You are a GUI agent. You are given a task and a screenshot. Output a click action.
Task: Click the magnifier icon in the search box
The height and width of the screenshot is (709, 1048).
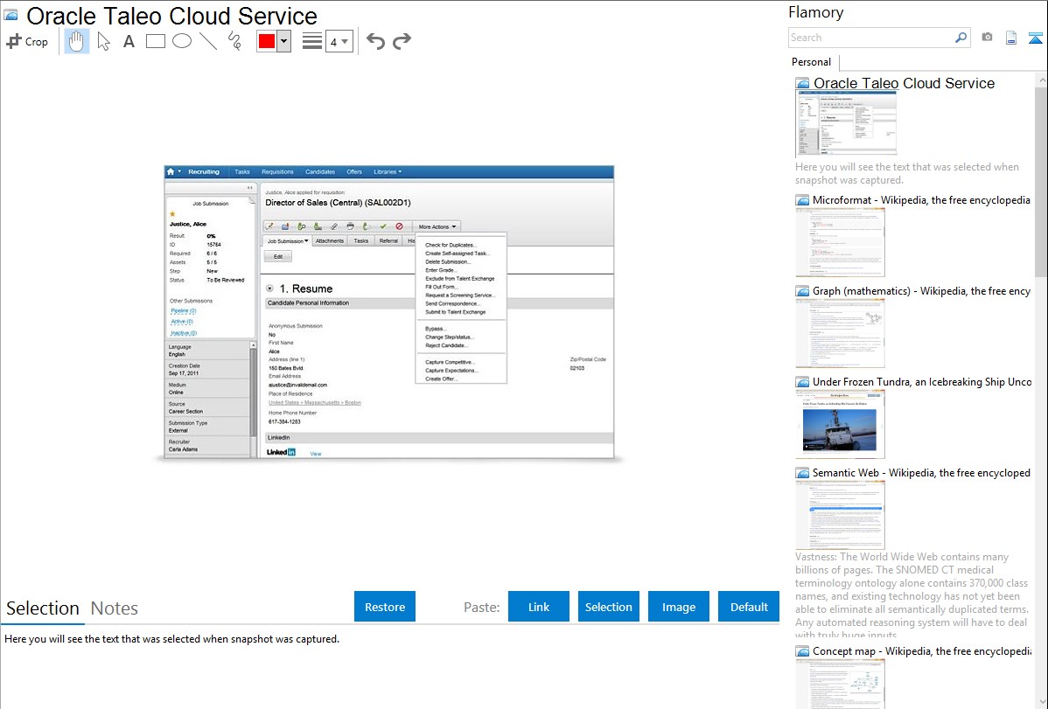pos(961,38)
